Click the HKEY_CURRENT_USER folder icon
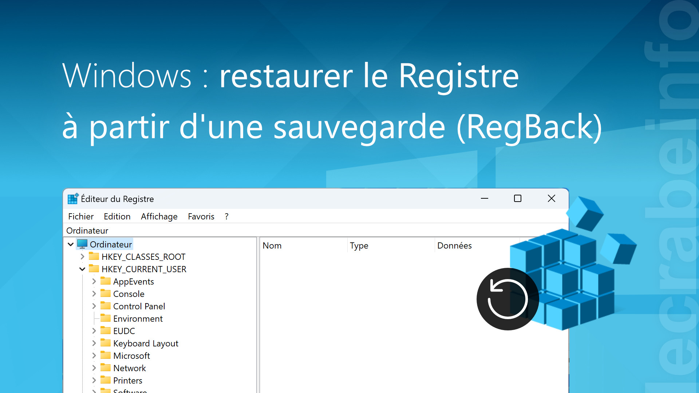699x393 pixels. pyautogui.click(x=94, y=269)
